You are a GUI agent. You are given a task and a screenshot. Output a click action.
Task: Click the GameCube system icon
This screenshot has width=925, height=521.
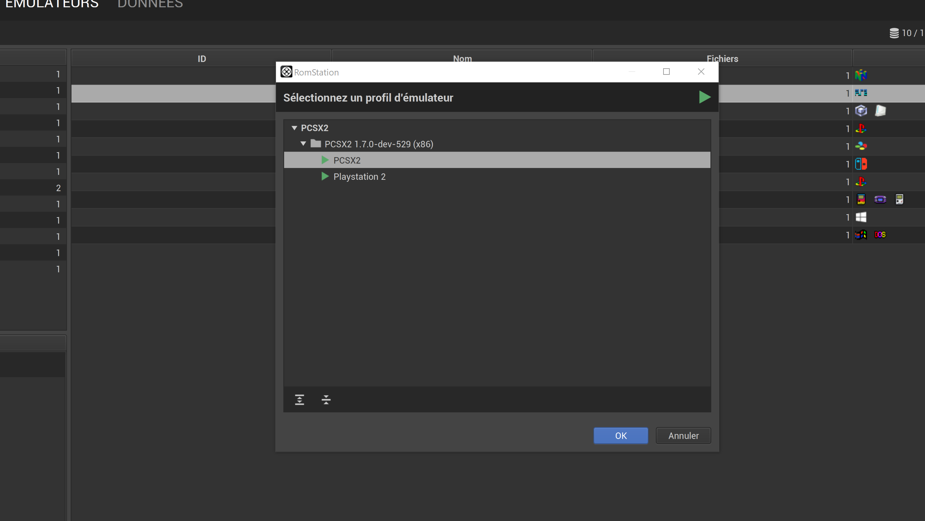[861, 111]
